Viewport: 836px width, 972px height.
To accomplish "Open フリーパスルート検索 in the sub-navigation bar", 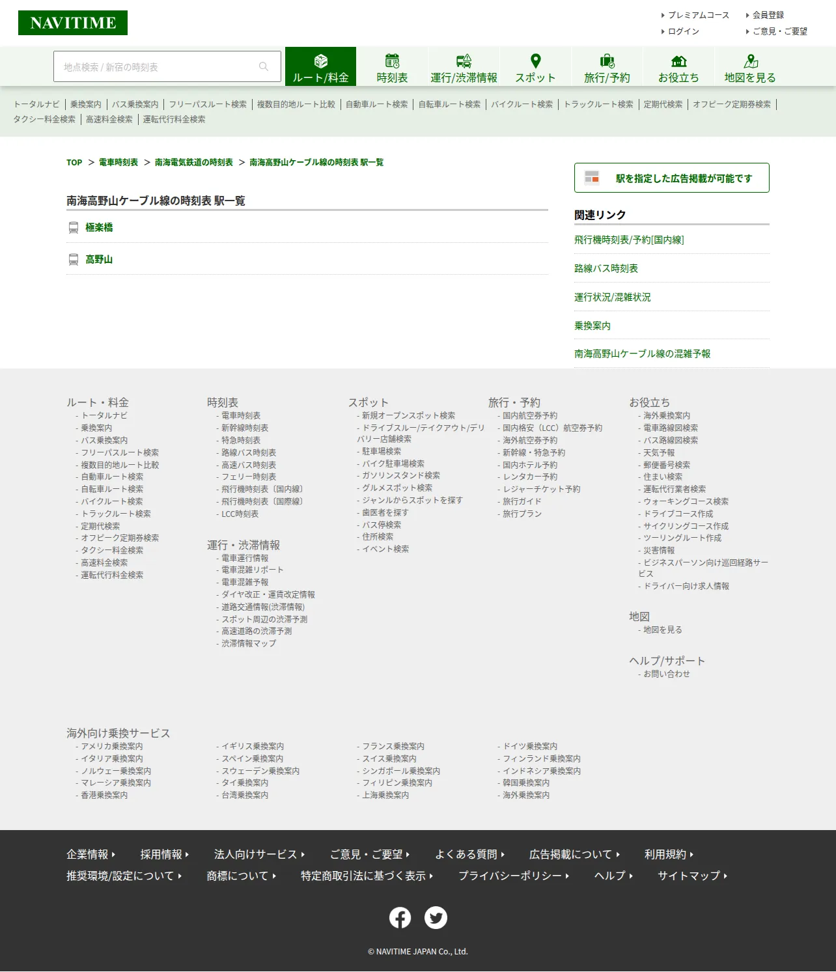I will tap(208, 104).
